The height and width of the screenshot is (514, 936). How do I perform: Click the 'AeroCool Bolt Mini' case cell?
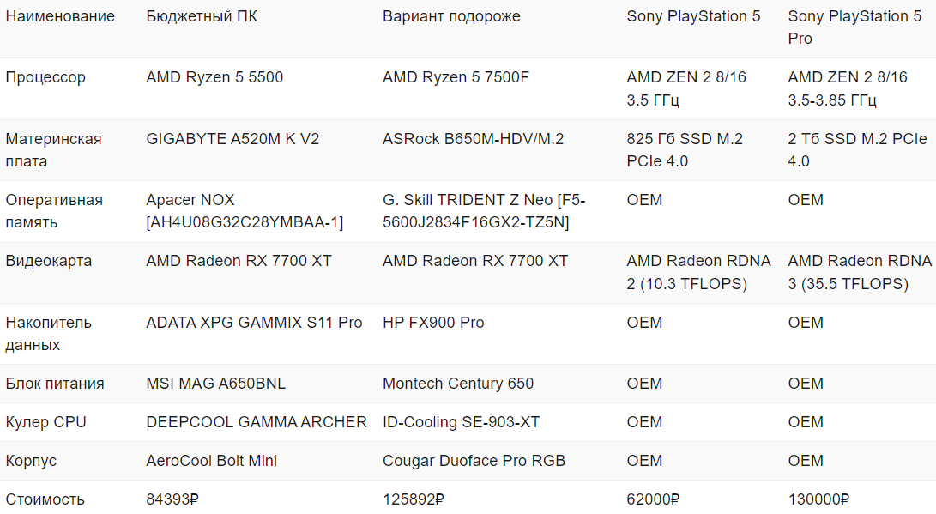pyautogui.click(x=212, y=462)
